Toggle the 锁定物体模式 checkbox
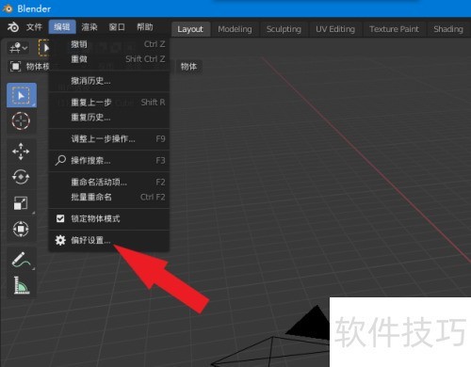471x367 pixels. [60, 218]
